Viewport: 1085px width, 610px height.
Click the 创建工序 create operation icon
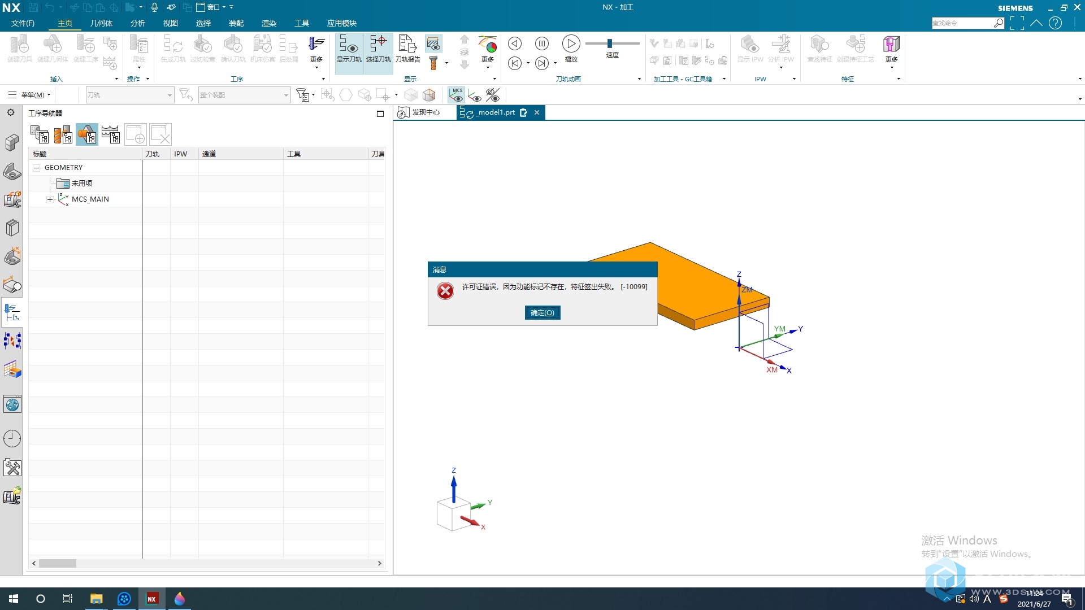[86, 49]
